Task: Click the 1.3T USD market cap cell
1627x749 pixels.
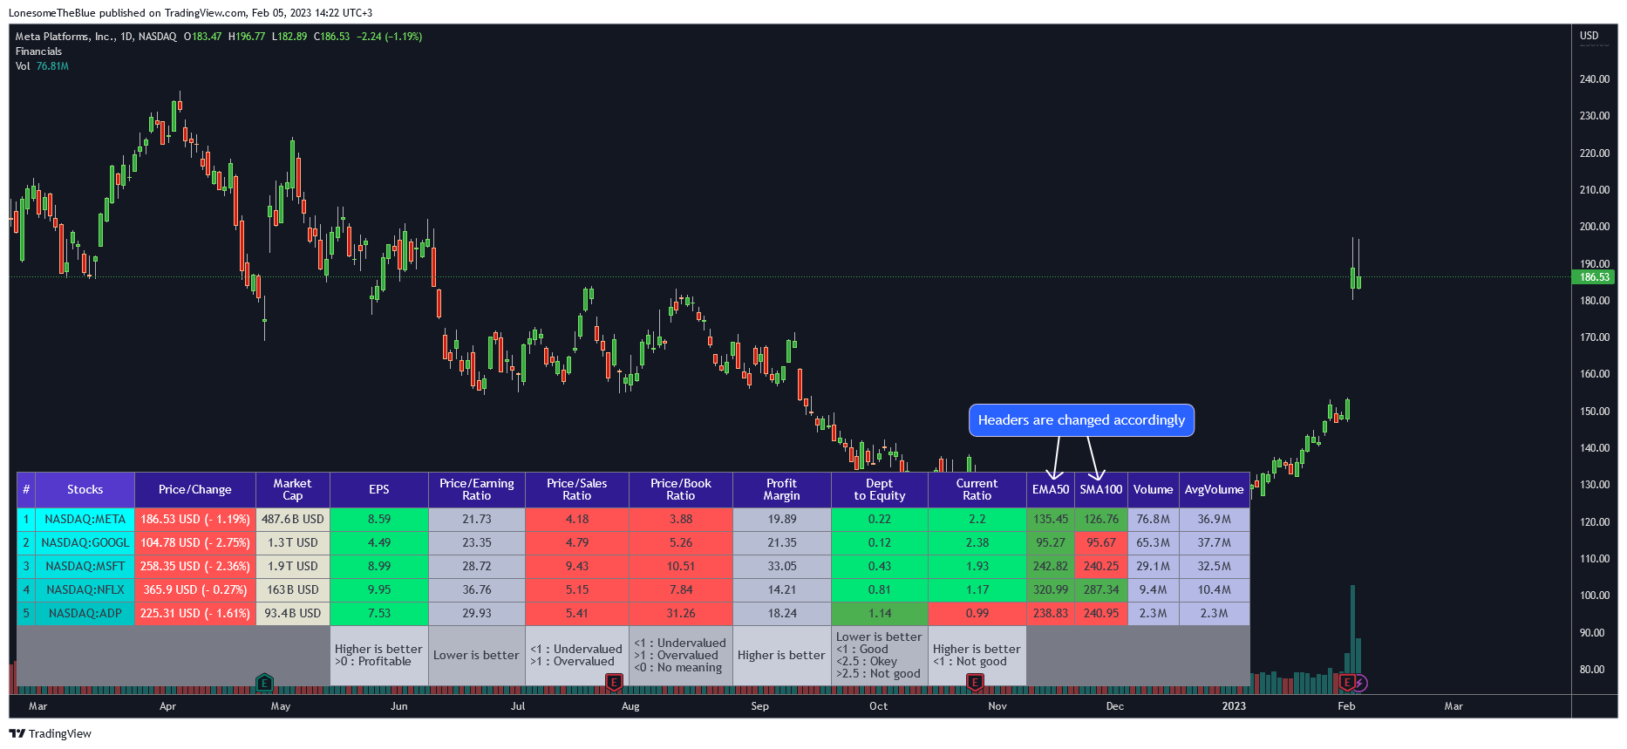Action: coord(293,543)
